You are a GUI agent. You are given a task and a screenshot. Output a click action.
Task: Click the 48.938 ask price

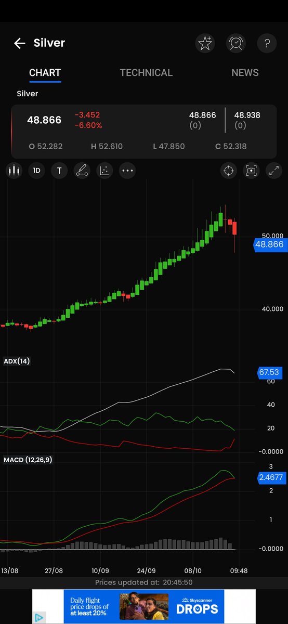(x=247, y=115)
